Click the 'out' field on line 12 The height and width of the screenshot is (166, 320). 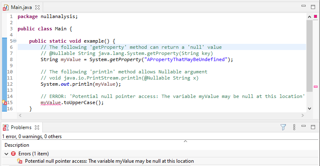65,84
